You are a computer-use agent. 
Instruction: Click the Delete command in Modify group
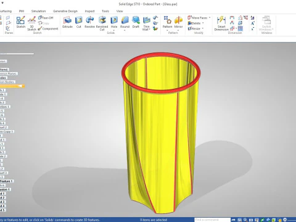[194, 23]
